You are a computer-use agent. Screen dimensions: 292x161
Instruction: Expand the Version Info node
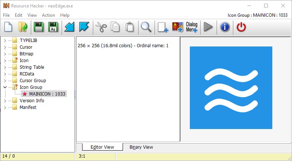coord(5,101)
